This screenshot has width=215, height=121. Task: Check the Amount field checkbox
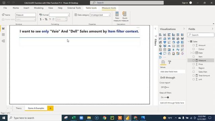point(193,45)
